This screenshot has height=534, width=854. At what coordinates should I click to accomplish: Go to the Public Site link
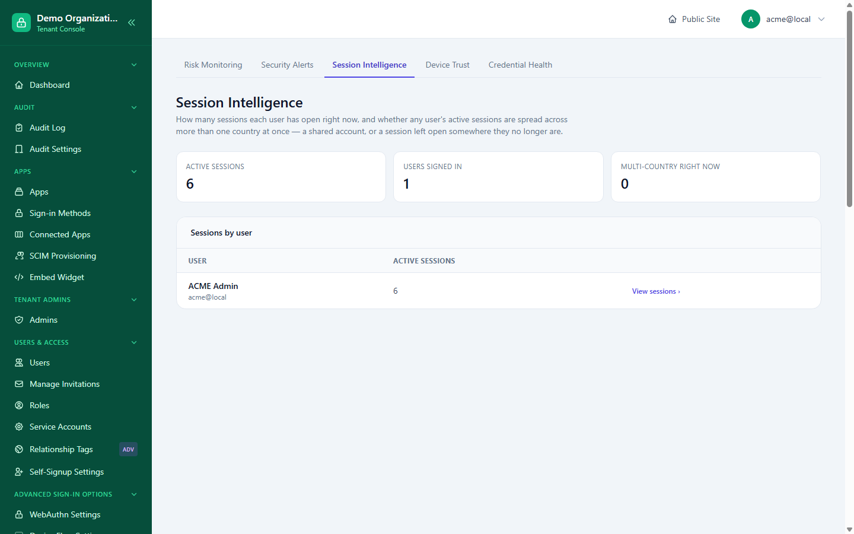pyautogui.click(x=694, y=19)
